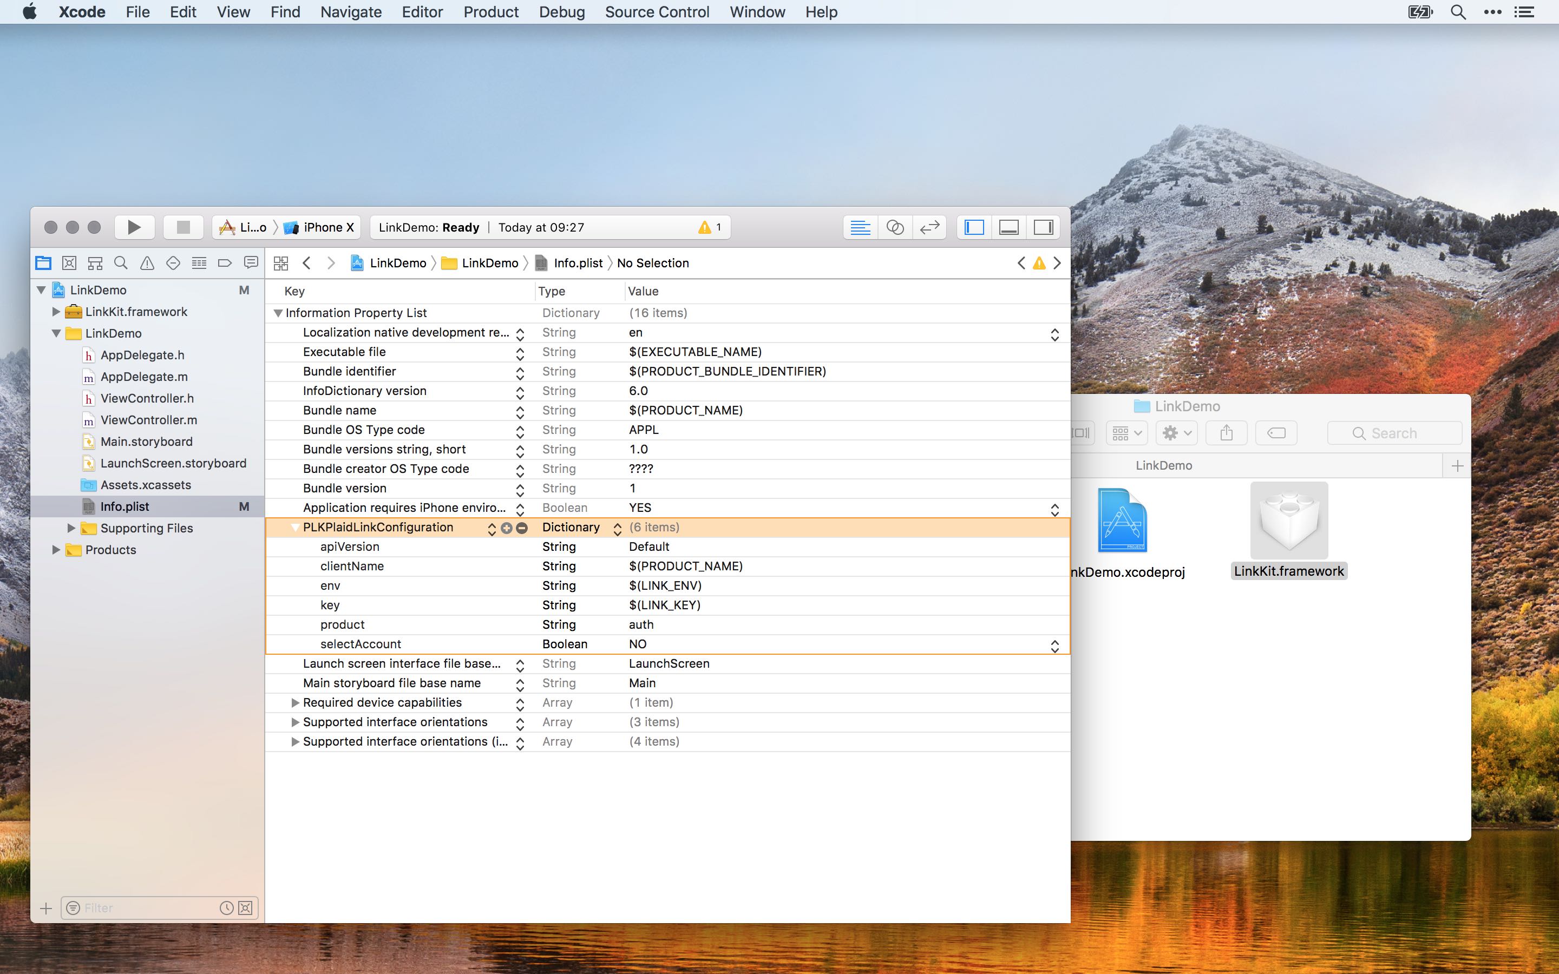Select the Assistant editor interlocking circles icon

894,227
